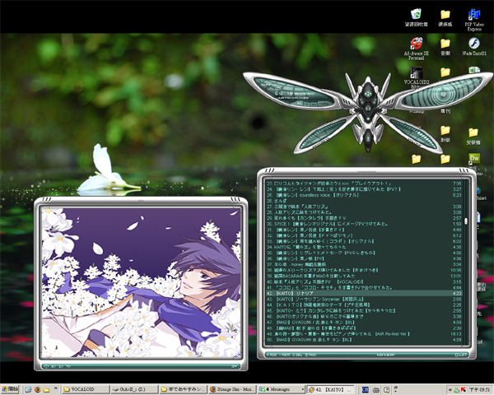Click the playlist SEL button

[298, 355]
